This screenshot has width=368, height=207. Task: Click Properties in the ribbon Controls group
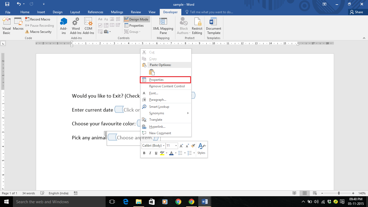tap(134, 26)
